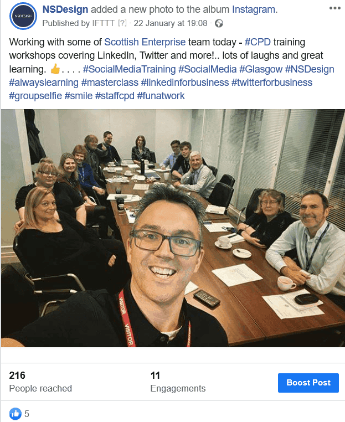Open the #funatwork hashtag

[161, 96]
